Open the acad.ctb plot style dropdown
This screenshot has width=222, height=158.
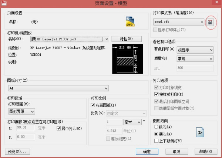[179, 22]
